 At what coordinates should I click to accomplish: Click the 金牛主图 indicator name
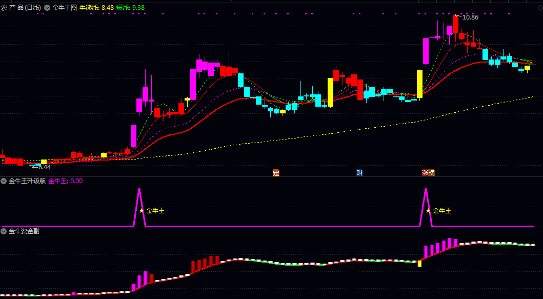coord(65,8)
